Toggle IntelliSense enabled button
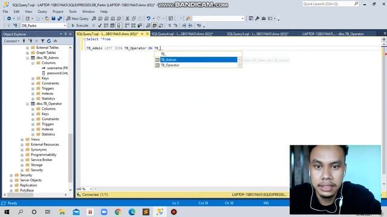The height and width of the screenshot is (217, 387). [x=119, y=25]
